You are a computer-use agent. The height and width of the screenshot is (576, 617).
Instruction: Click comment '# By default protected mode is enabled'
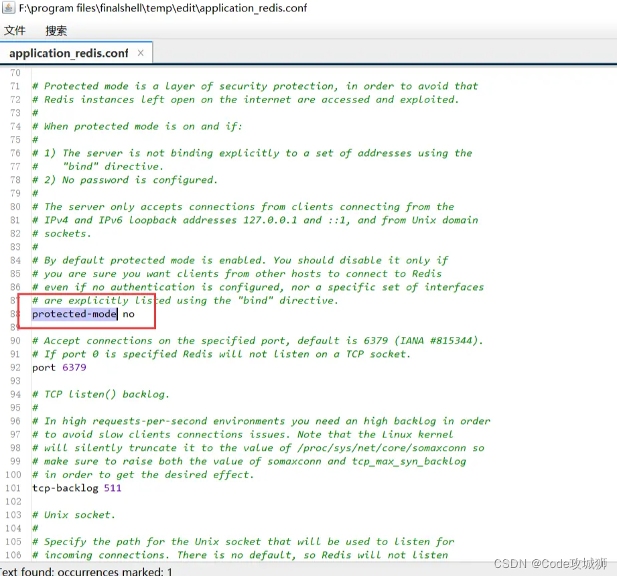click(241, 261)
